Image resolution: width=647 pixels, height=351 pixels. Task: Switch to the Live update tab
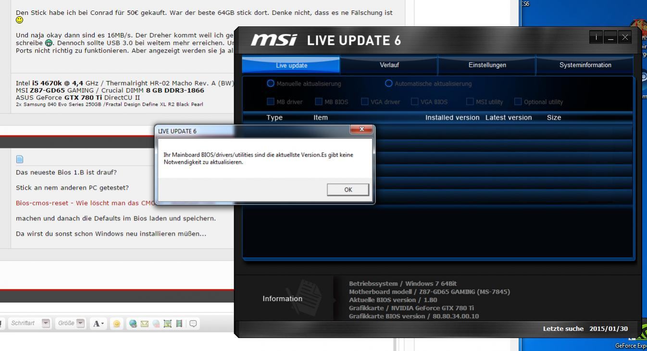pyautogui.click(x=291, y=65)
